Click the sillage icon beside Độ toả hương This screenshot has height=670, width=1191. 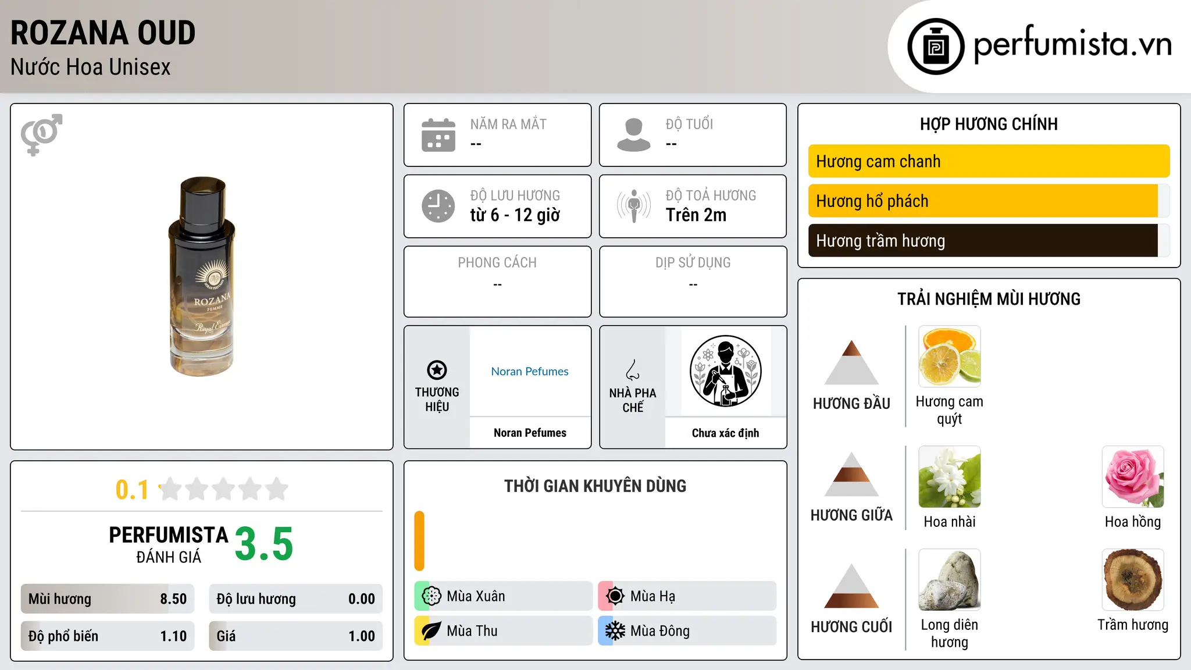(634, 206)
